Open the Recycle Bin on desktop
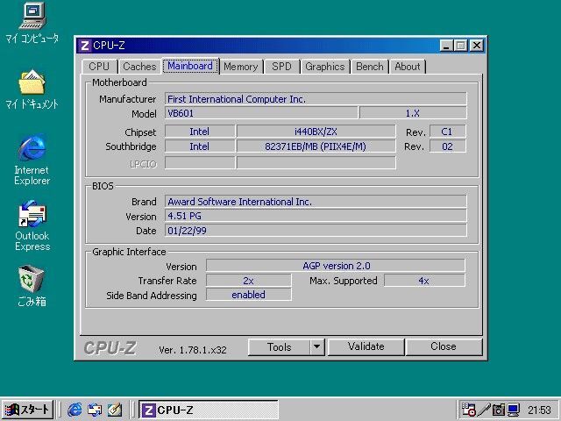This screenshot has width=561, height=421. [x=32, y=280]
